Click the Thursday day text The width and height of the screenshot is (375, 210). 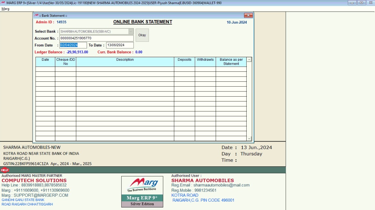click(x=252, y=154)
